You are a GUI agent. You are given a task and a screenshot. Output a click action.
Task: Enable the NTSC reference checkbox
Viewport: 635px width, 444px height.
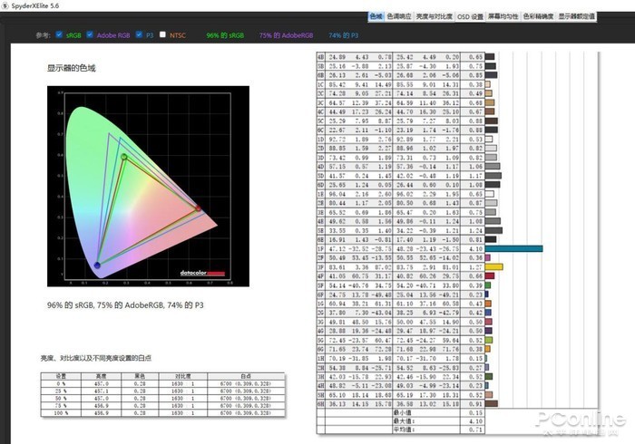[163, 34]
